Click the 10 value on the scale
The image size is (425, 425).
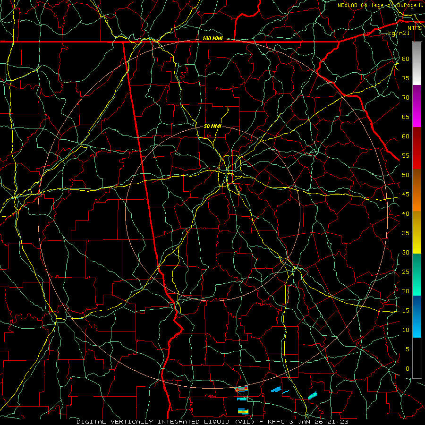[406, 330]
